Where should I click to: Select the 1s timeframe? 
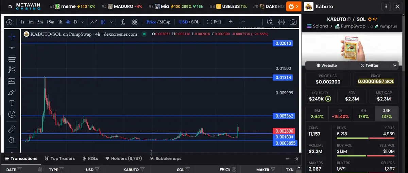[22, 22]
